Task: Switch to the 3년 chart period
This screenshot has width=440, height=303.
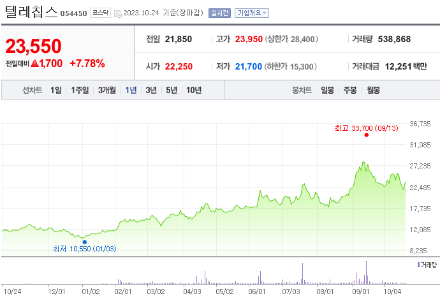Action: 151,90
